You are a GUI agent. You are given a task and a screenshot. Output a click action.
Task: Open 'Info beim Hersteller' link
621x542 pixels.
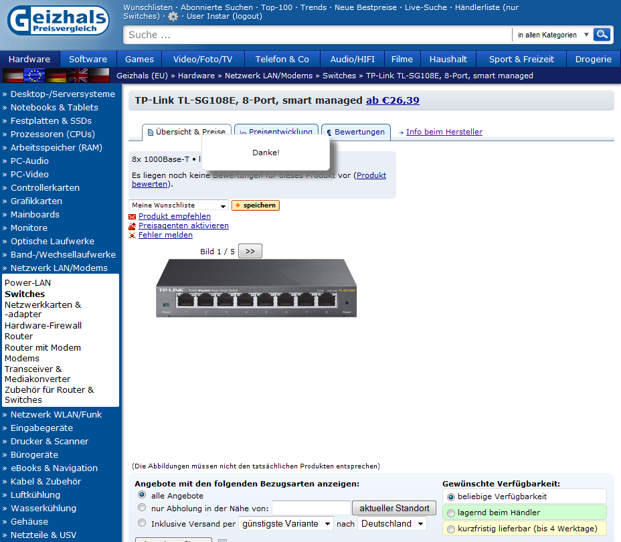[444, 132]
